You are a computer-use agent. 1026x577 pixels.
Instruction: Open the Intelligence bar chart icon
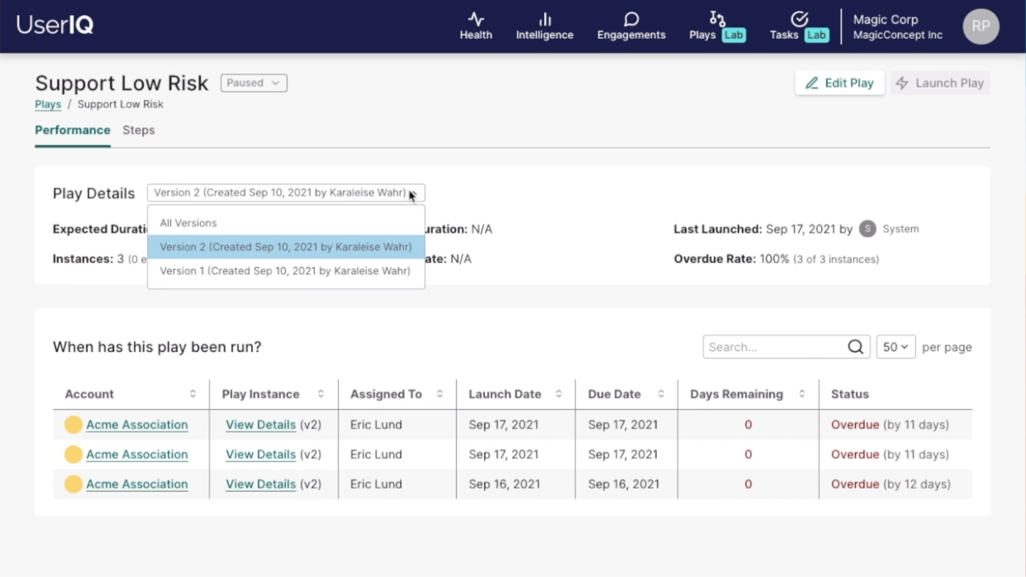click(x=545, y=19)
